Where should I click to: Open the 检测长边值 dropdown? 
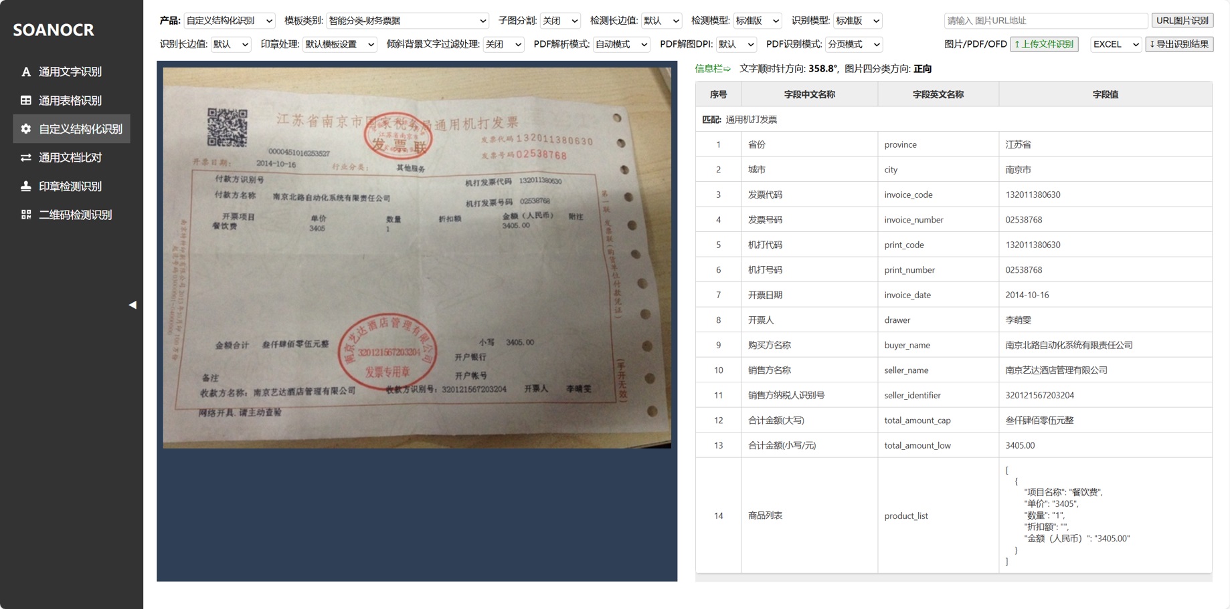pyautogui.click(x=661, y=21)
